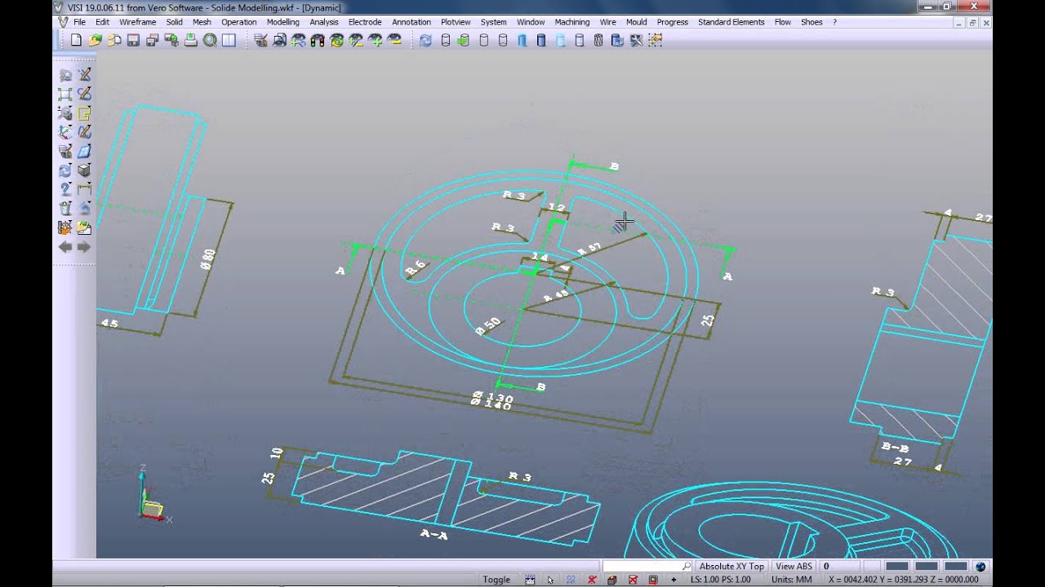The width and height of the screenshot is (1045, 587).
Task: Expand the spline pencil tool flyout
Action: click(84, 131)
